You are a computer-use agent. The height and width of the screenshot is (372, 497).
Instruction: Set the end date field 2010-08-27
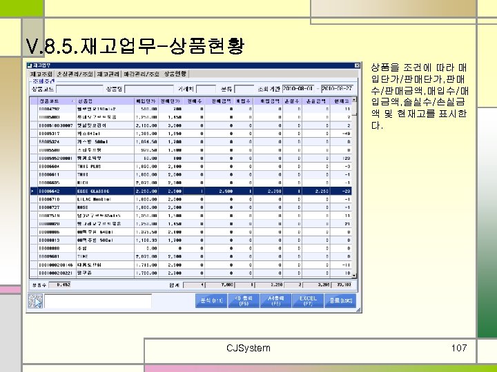click(338, 89)
